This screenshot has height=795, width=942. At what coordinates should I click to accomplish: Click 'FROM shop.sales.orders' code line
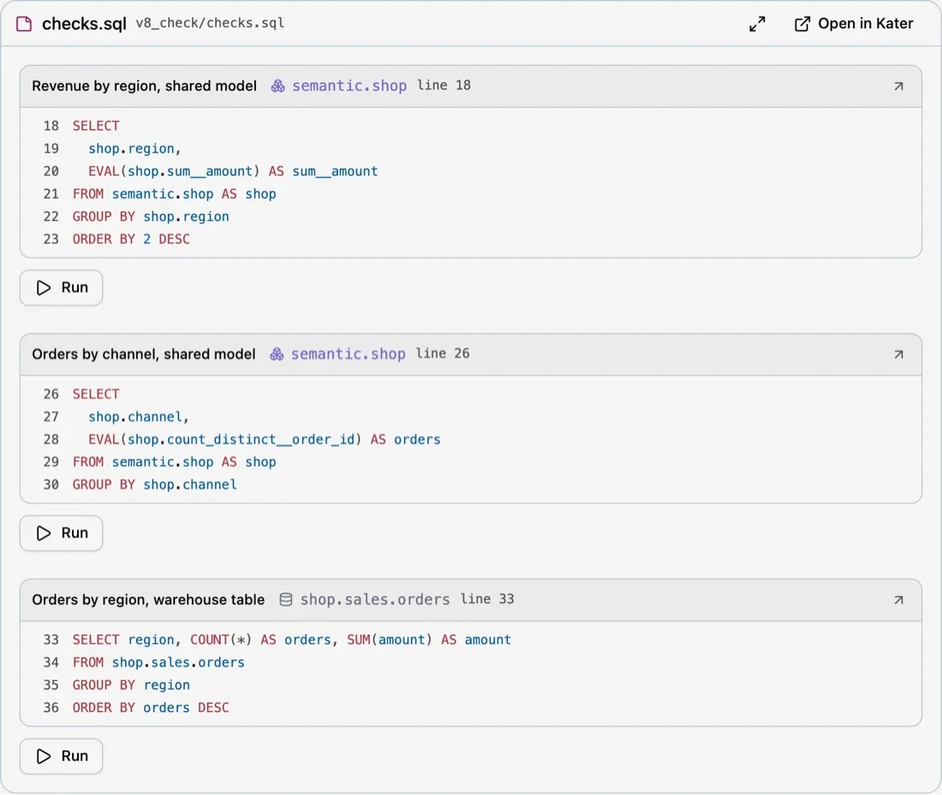click(158, 663)
